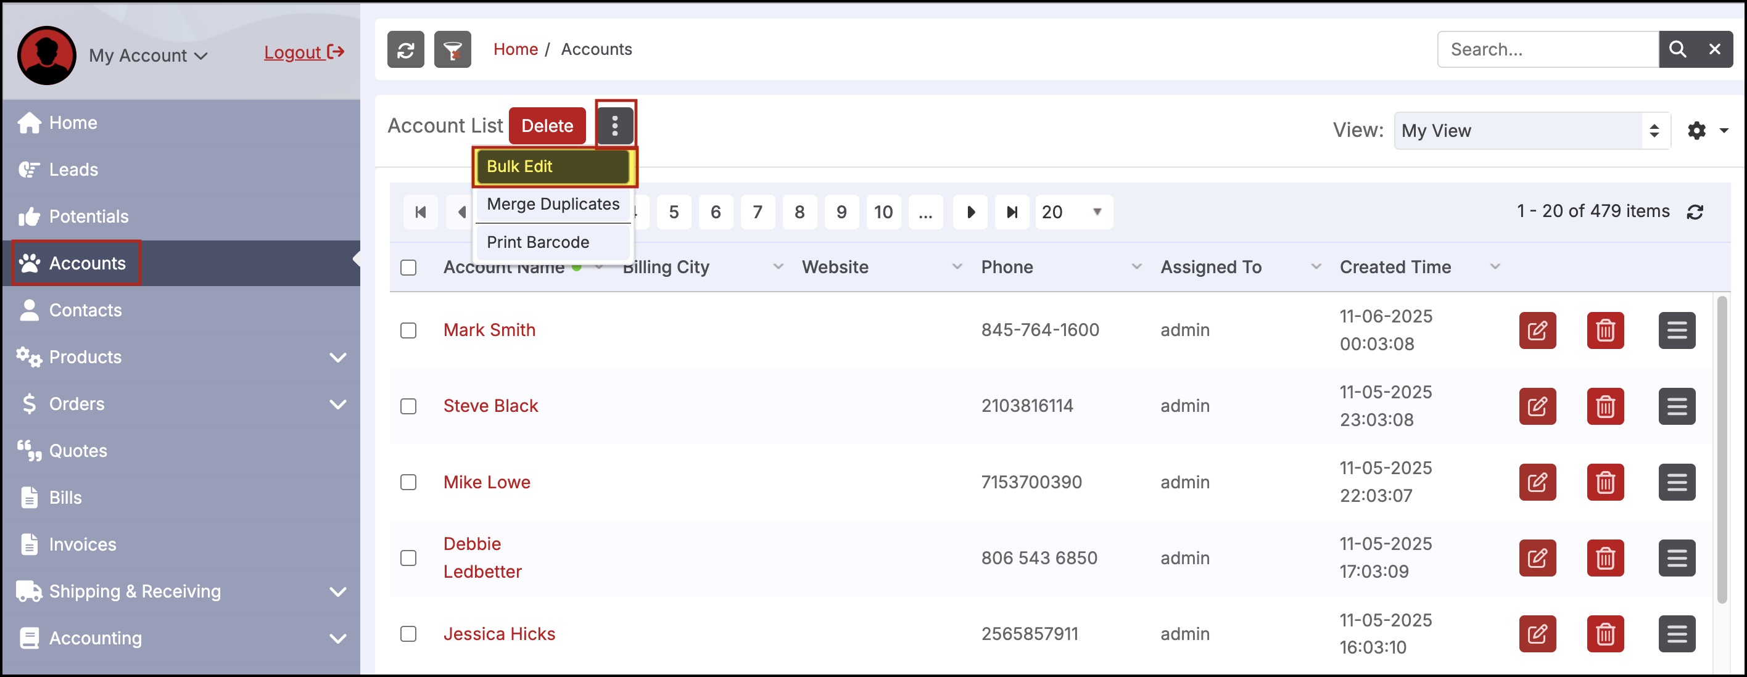Refresh the list beside the item count

click(1694, 212)
